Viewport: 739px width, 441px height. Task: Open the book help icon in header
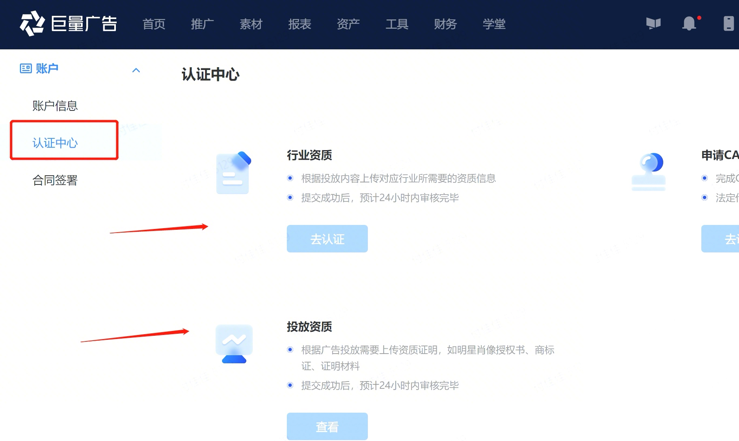(x=654, y=23)
